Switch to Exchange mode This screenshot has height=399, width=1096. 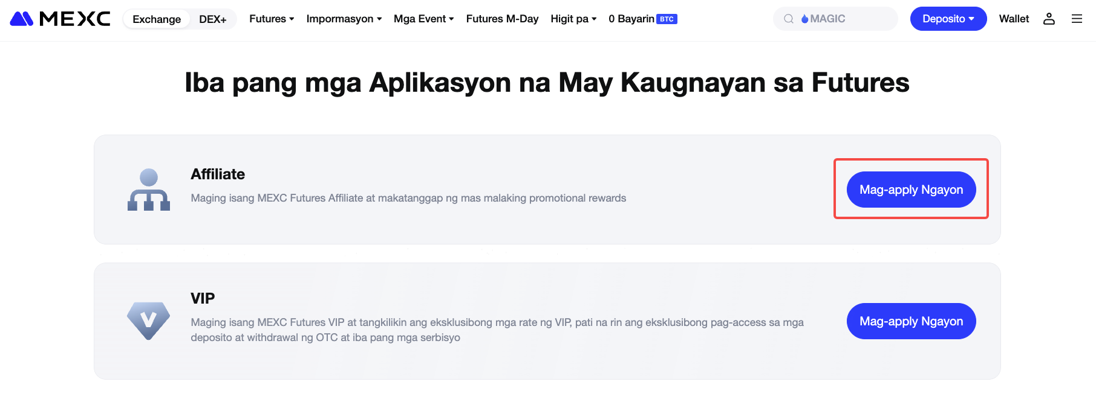(x=157, y=19)
